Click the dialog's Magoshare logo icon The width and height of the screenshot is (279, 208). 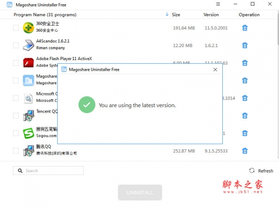[64, 69]
